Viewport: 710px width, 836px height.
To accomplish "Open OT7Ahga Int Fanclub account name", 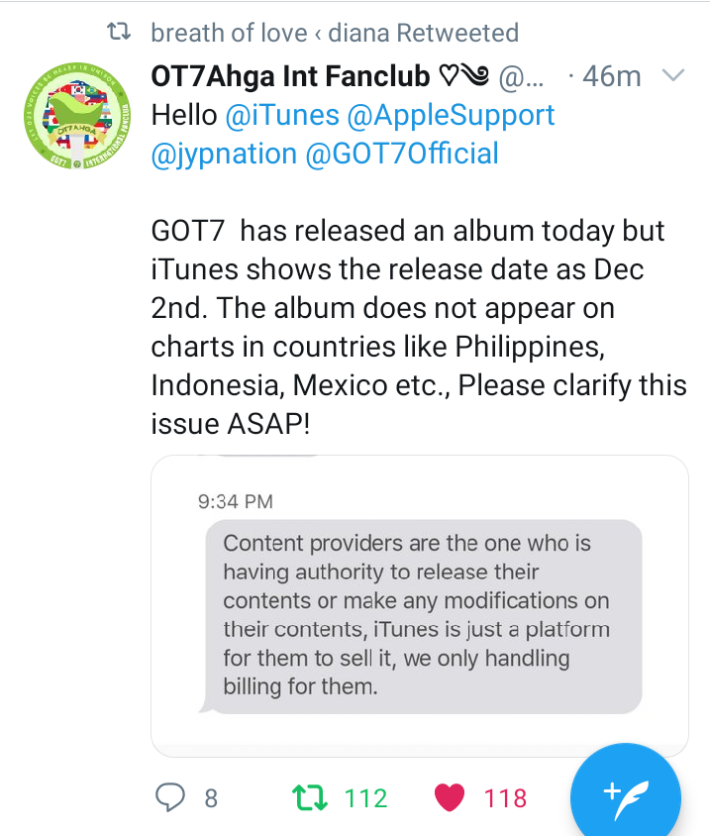I will point(290,76).
